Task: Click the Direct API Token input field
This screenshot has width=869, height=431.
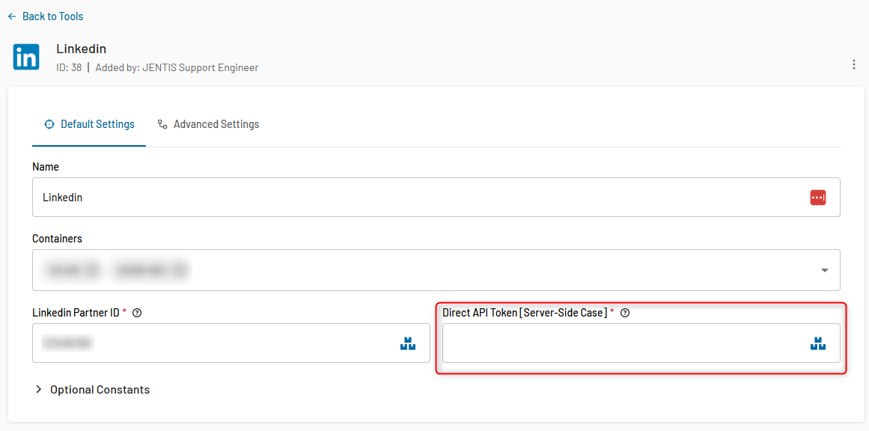Action: 641,343
